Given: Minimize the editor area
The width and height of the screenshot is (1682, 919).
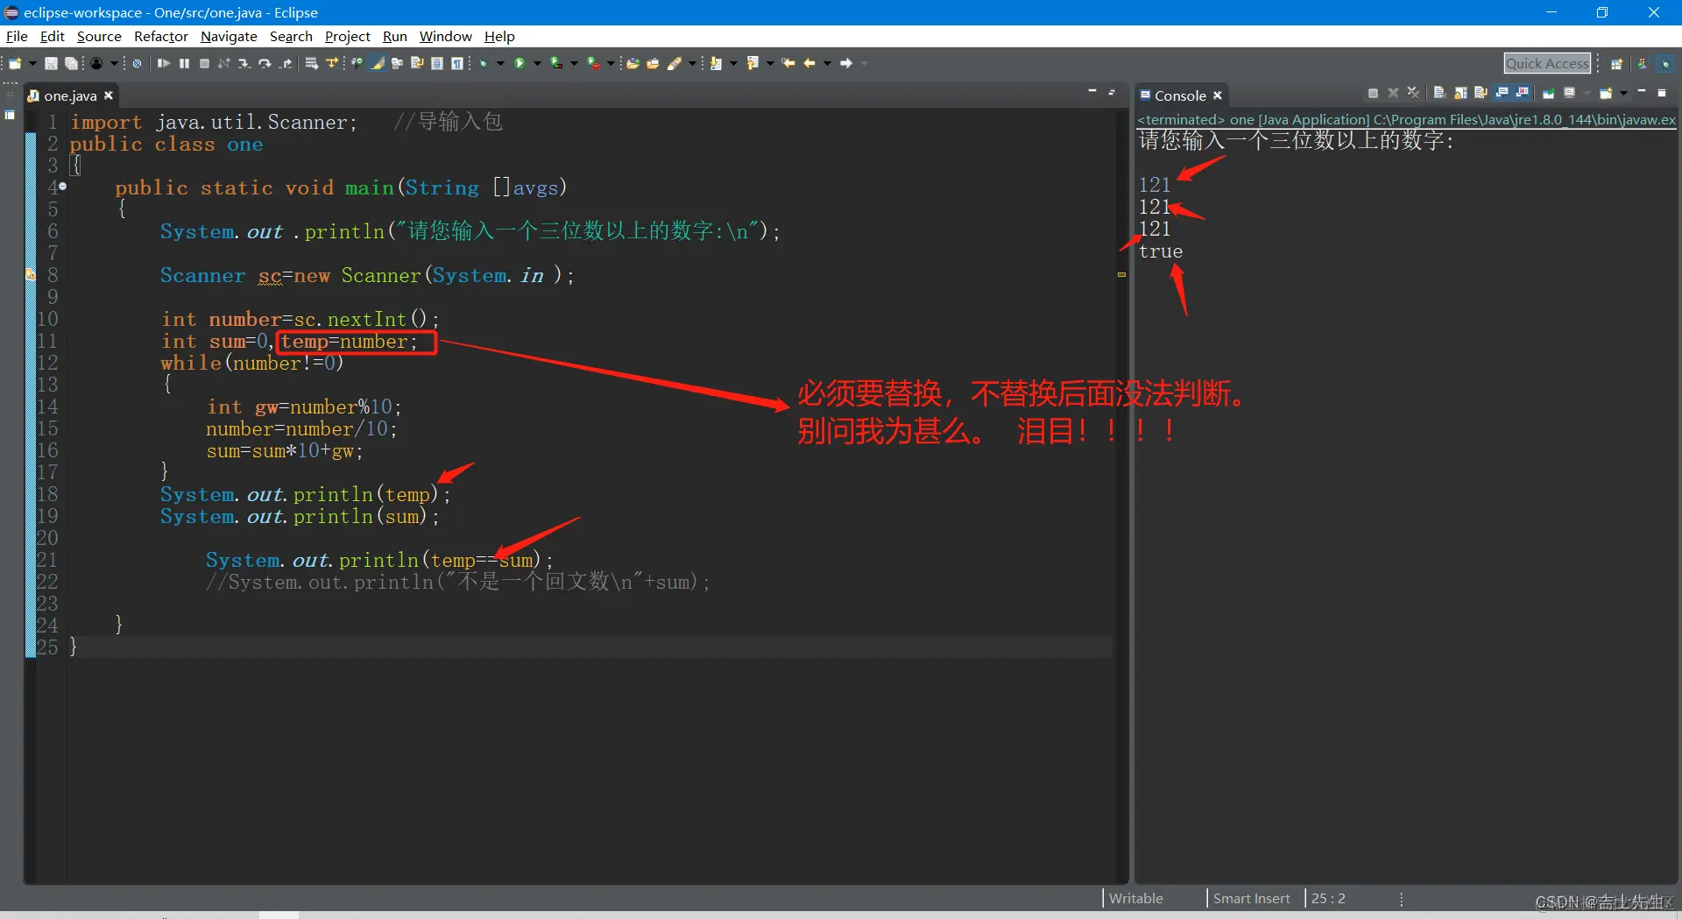Looking at the screenshot, I should tap(1092, 91).
